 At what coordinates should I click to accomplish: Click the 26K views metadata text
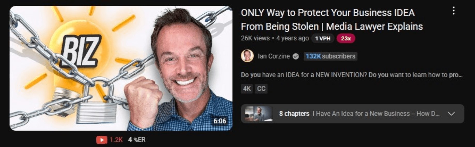(x=255, y=38)
